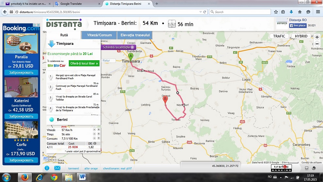Switch to the Google Translate browser tab
323x182 pixels.
78,4
